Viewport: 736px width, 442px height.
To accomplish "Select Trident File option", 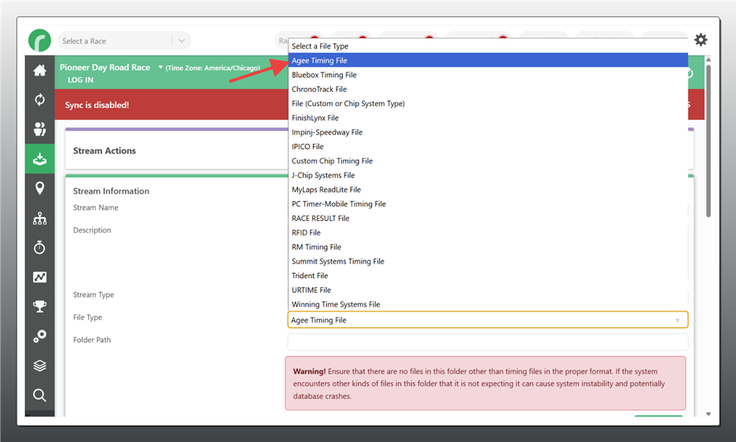I will [488, 275].
